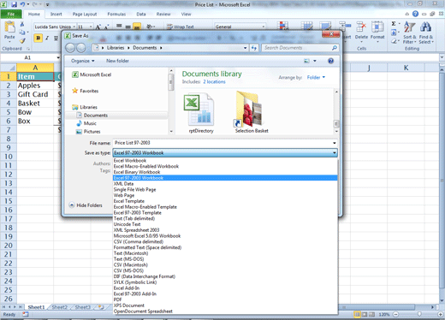Screen dimensions: 445x320
Task: Click the Forward arrow in Save As dialog
Action: click(81, 48)
